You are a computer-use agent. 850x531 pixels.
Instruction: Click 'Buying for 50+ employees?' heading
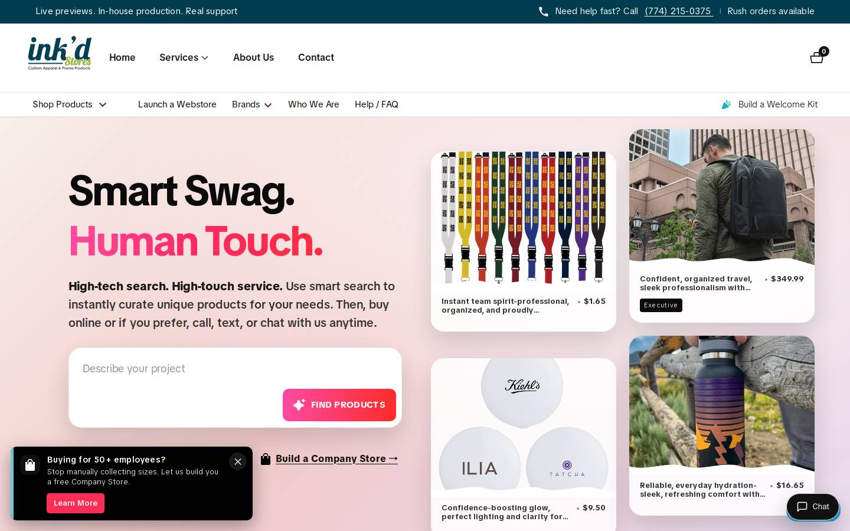coord(106,460)
